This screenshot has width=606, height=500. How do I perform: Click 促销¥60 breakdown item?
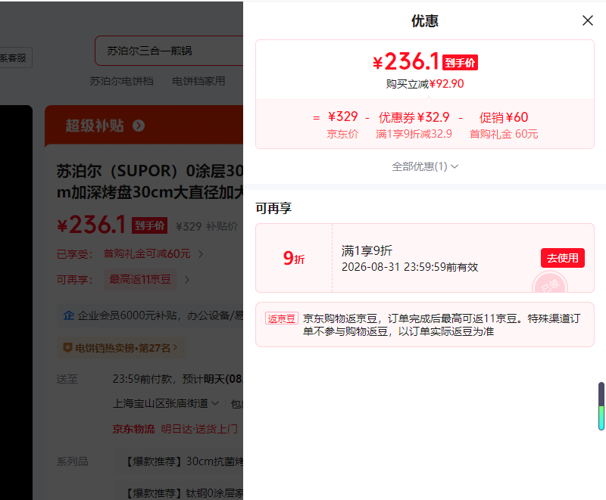click(x=504, y=117)
